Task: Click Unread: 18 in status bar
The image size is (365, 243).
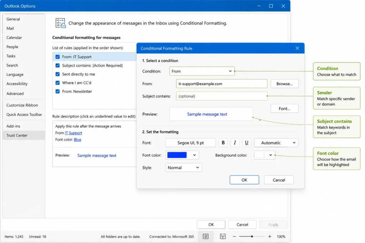Action: point(37,237)
